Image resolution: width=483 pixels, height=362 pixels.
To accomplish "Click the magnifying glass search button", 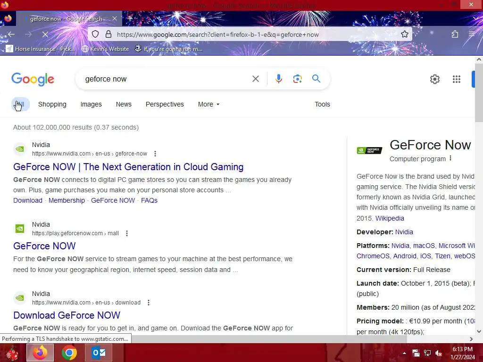I will point(316,79).
